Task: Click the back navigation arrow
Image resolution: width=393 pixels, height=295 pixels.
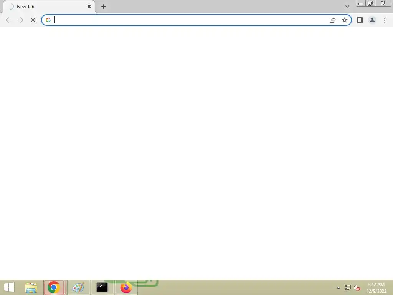Action: 8,20
